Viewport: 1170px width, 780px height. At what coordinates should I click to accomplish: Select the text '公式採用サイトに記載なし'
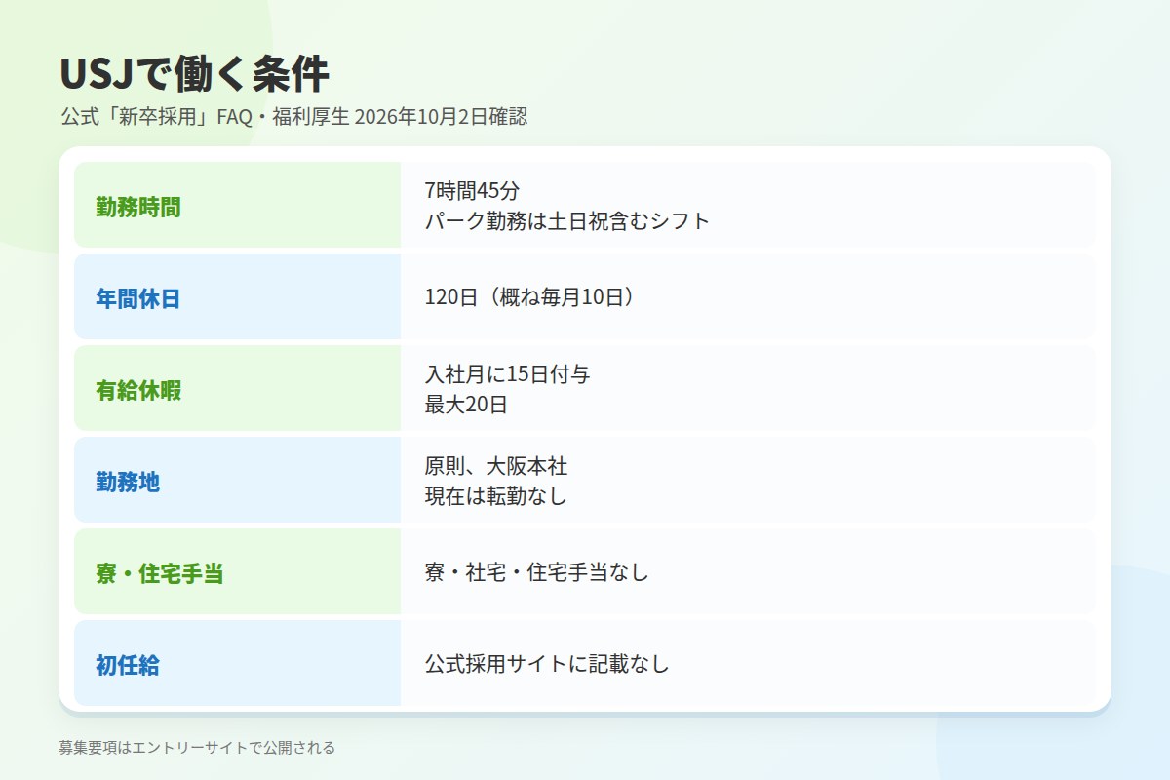point(548,664)
